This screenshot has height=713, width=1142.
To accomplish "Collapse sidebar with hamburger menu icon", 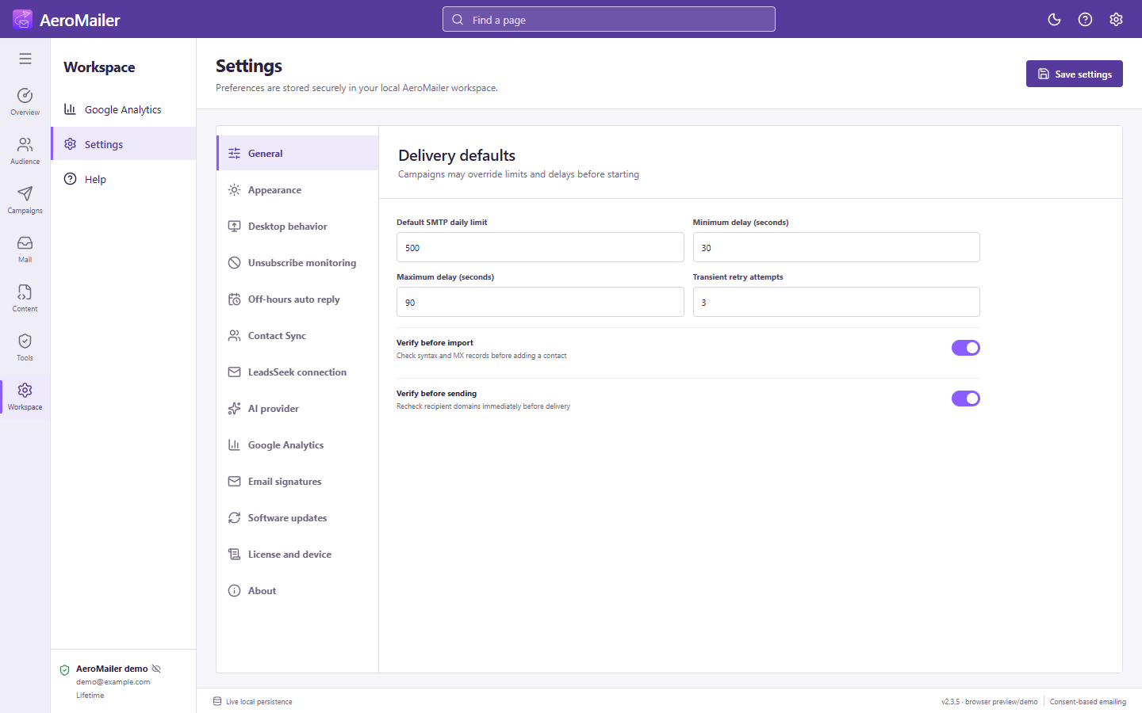I will click(25, 59).
